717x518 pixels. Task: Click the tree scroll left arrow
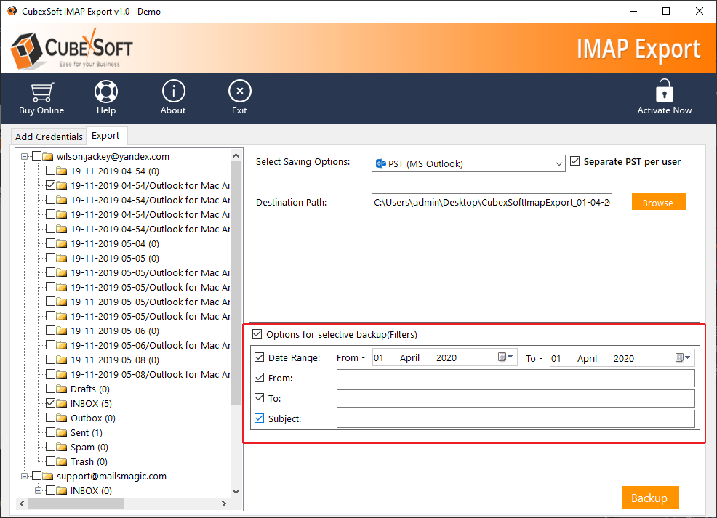pyautogui.click(x=22, y=504)
